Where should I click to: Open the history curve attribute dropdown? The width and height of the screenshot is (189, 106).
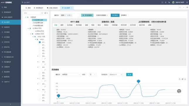(x=71, y=75)
